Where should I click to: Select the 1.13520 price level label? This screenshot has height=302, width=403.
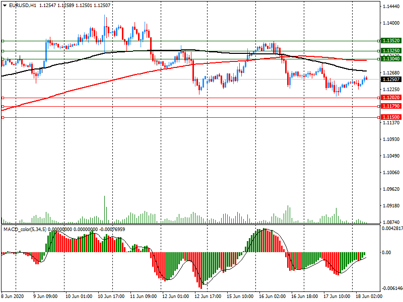[x=390, y=41]
